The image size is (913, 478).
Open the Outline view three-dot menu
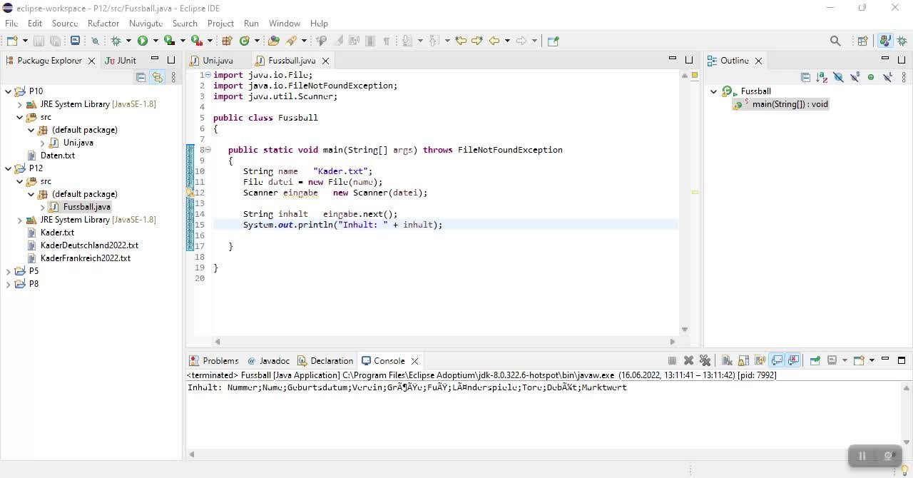(x=904, y=77)
